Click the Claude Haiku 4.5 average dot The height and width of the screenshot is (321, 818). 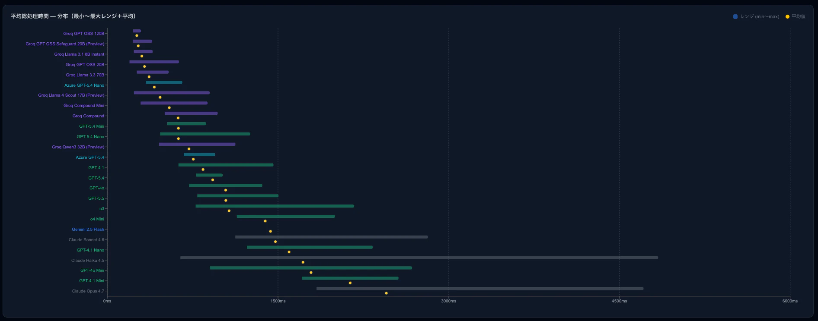[x=303, y=262]
